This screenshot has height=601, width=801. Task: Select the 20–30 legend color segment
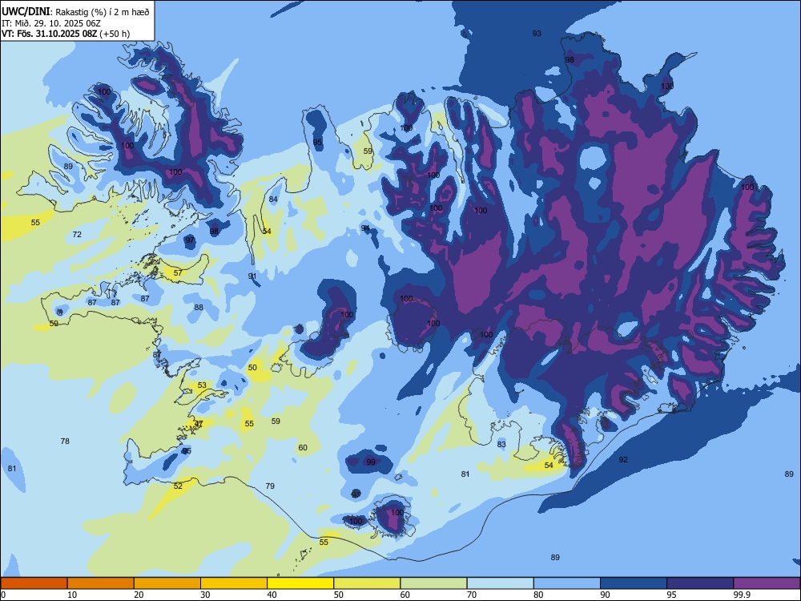pyautogui.click(x=167, y=583)
